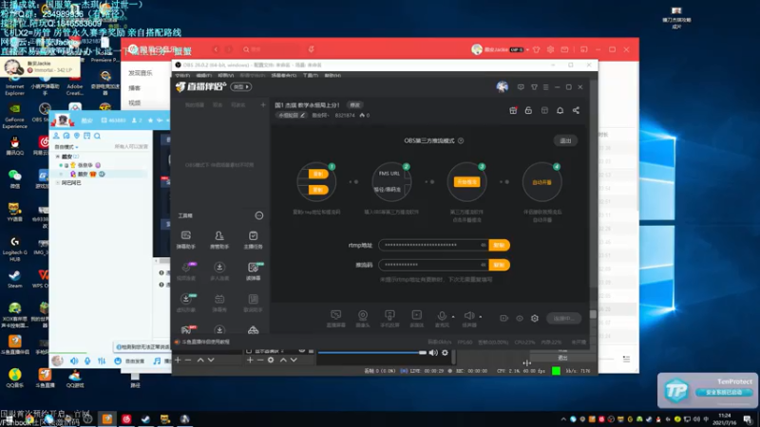This screenshot has width=760, height=427.
Task: Click the padlock icon in the stream header
Action: 528,110
